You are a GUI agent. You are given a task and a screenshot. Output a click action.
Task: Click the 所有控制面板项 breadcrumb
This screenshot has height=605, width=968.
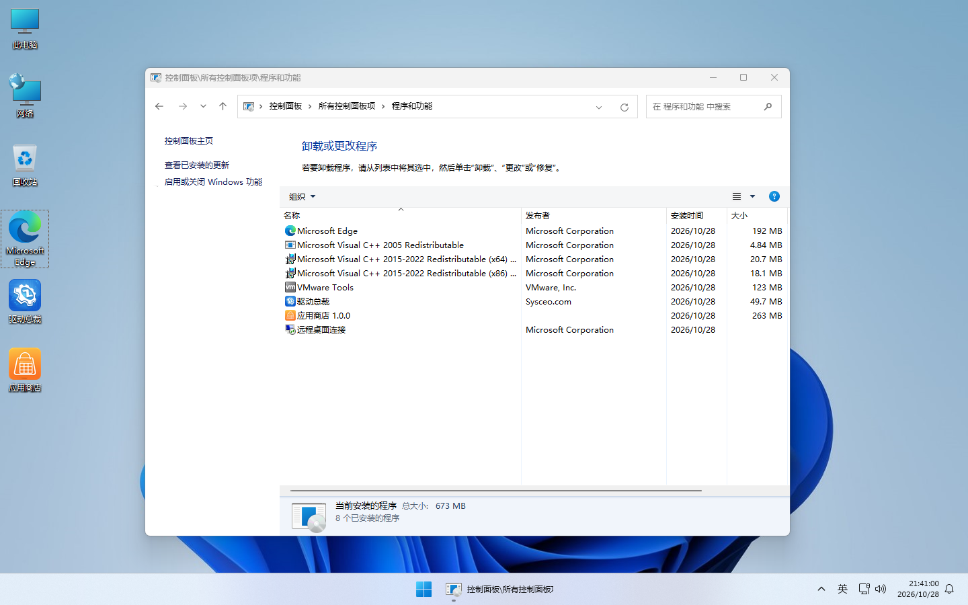click(x=347, y=106)
